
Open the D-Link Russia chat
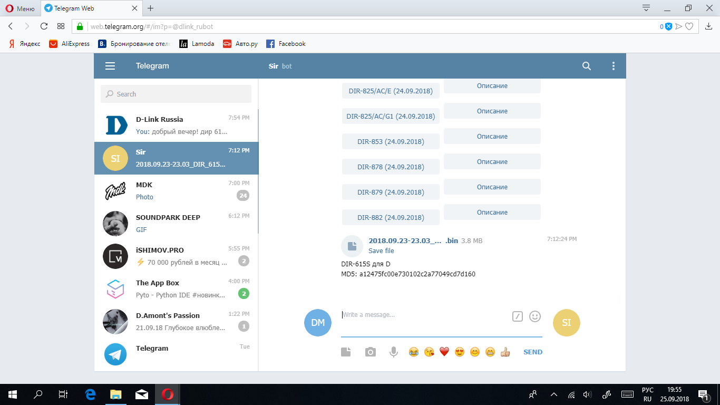176,126
